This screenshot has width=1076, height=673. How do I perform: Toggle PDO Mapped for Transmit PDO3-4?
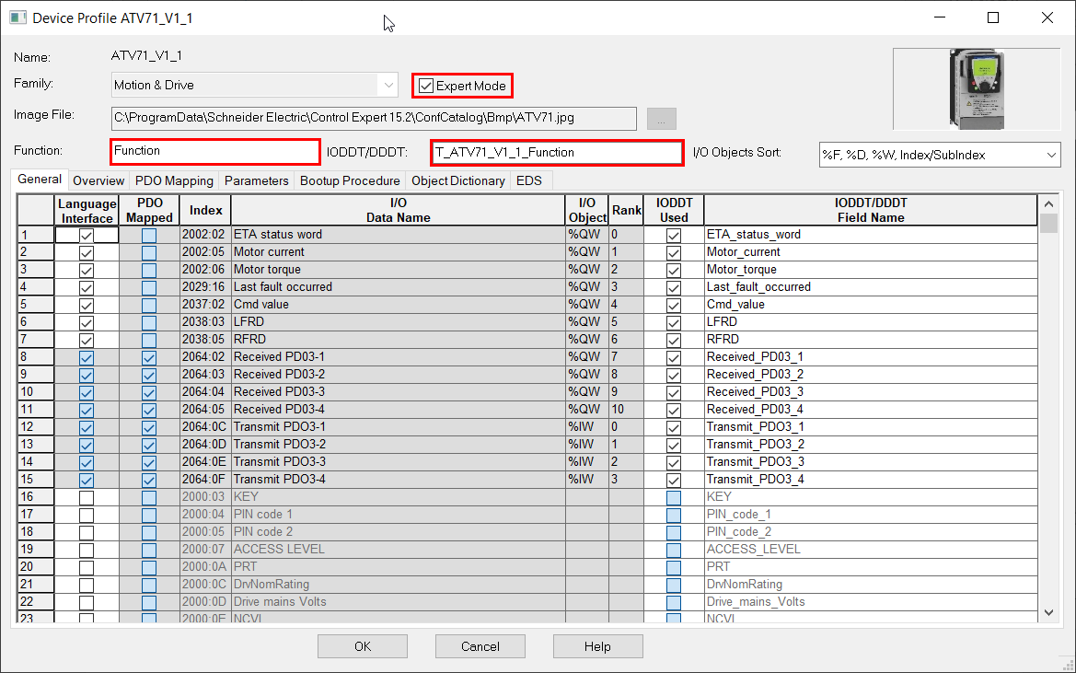[149, 481]
